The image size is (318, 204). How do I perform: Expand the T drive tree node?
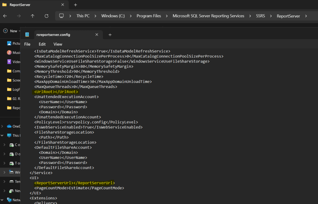click(4, 163)
